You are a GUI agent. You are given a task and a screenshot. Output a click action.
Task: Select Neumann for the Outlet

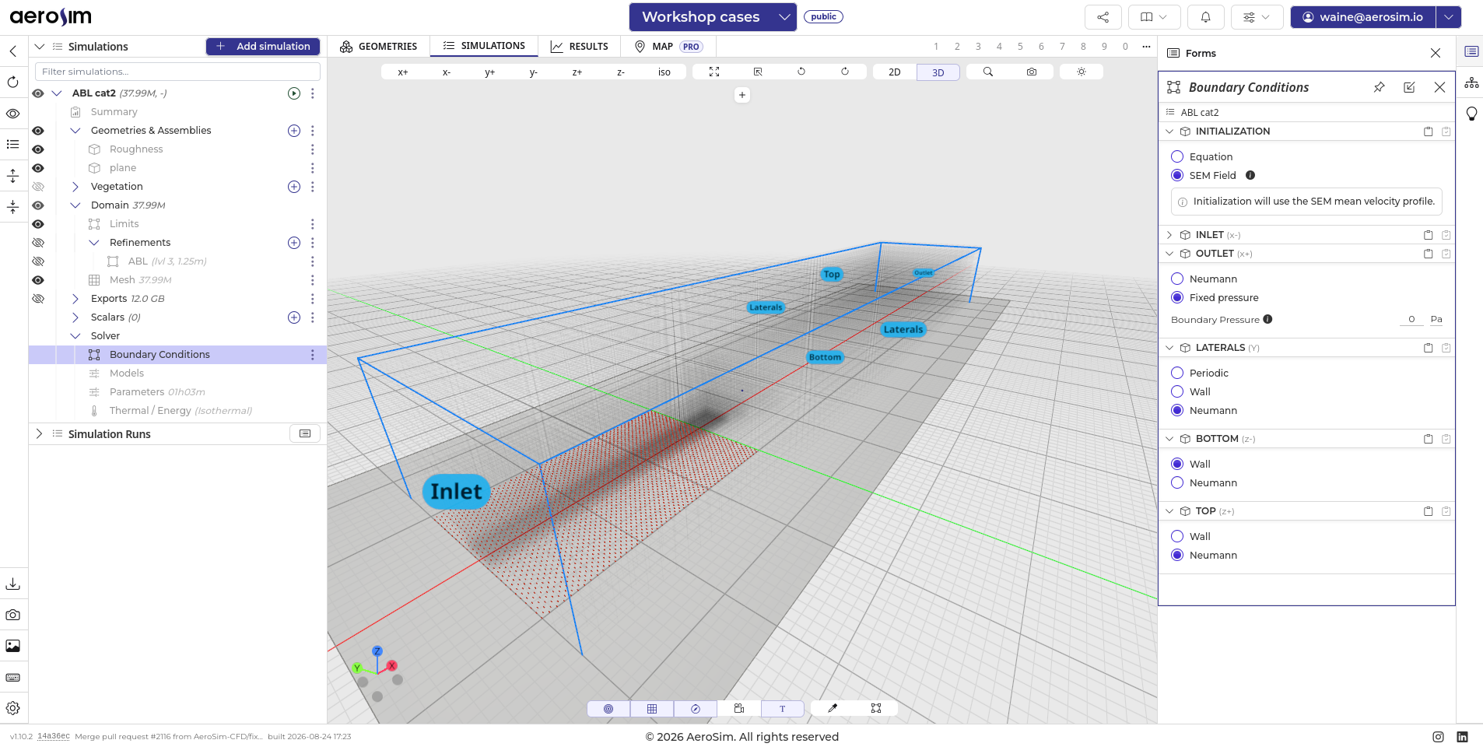click(1177, 279)
